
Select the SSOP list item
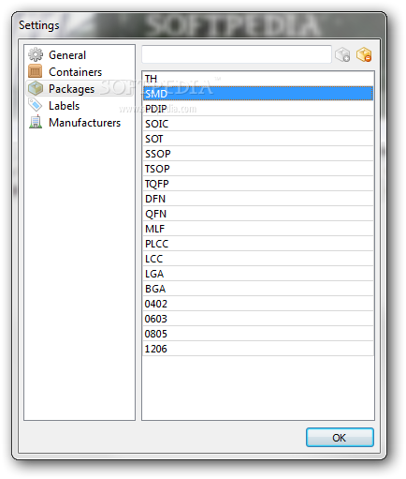click(258, 154)
